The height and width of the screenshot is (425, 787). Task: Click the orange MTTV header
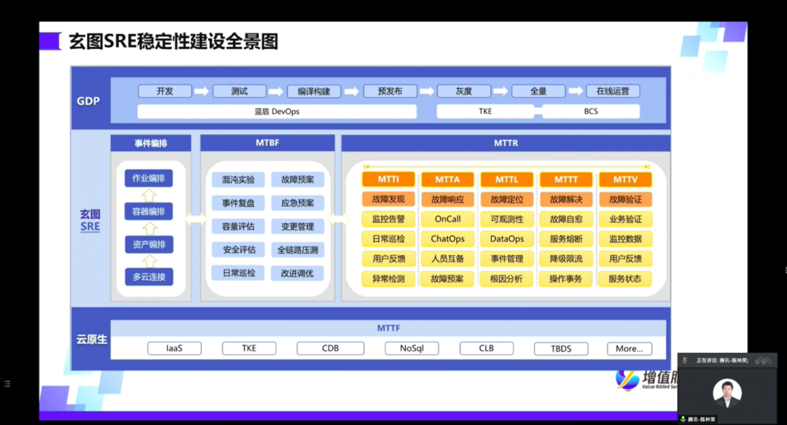625,179
